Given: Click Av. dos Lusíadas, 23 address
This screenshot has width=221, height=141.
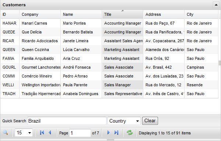Looking at the screenshot, I should 164,76.
